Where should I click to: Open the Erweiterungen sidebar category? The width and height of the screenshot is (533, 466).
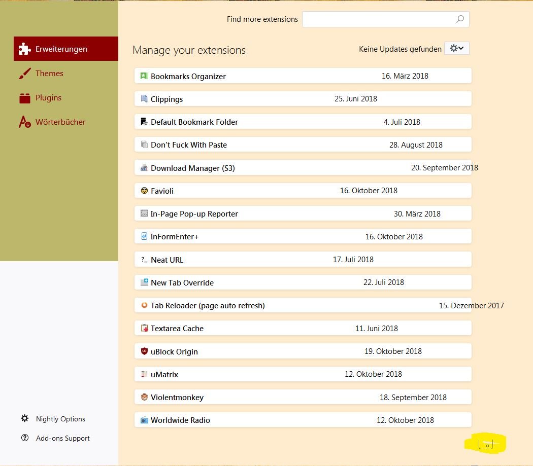pyautogui.click(x=66, y=49)
